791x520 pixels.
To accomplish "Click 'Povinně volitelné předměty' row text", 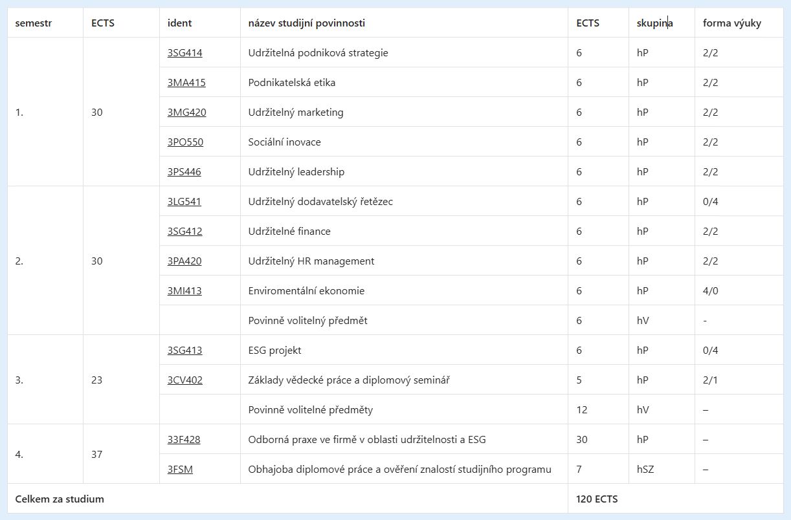I will pyautogui.click(x=311, y=410).
